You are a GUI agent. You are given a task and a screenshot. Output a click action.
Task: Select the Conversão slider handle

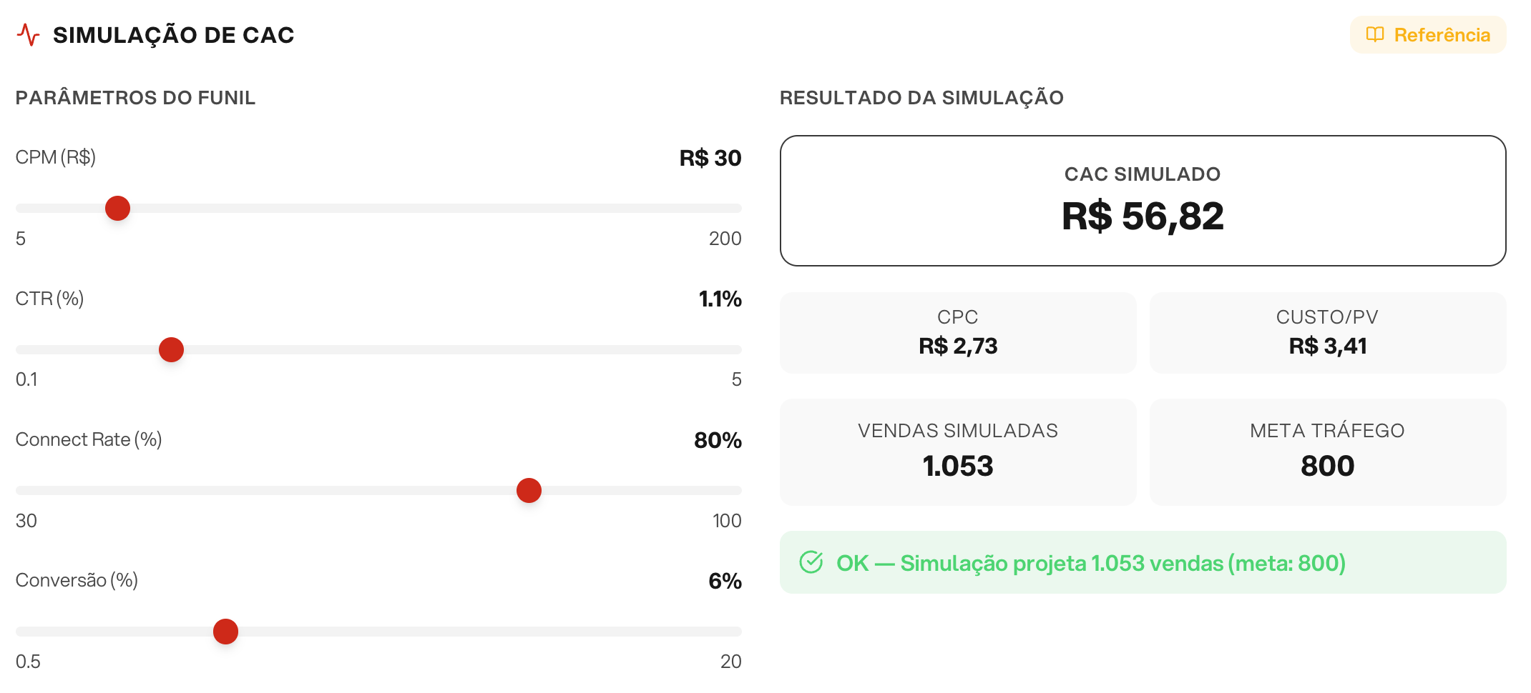tap(226, 631)
